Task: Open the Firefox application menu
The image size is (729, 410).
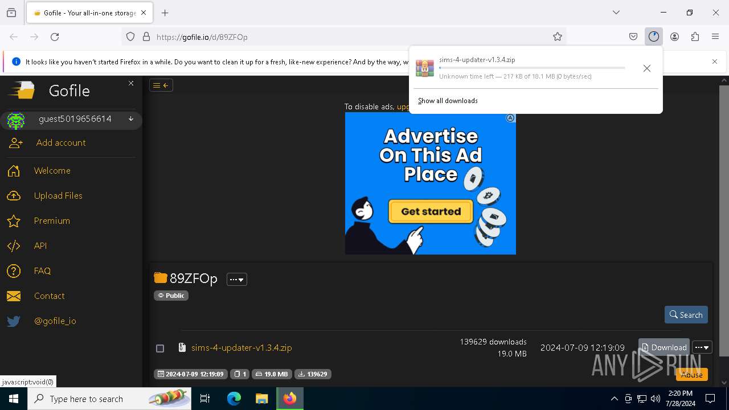Action: click(x=715, y=36)
